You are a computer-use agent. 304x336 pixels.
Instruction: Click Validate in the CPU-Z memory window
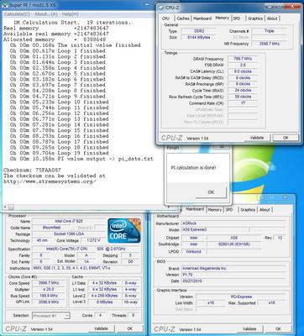click(x=257, y=138)
